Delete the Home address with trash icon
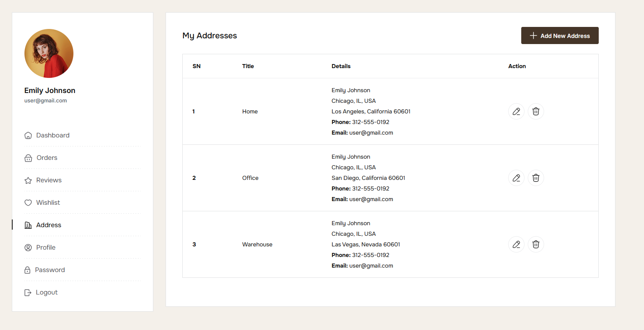Screen dimensions: 644x330 pyautogui.click(x=536, y=111)
